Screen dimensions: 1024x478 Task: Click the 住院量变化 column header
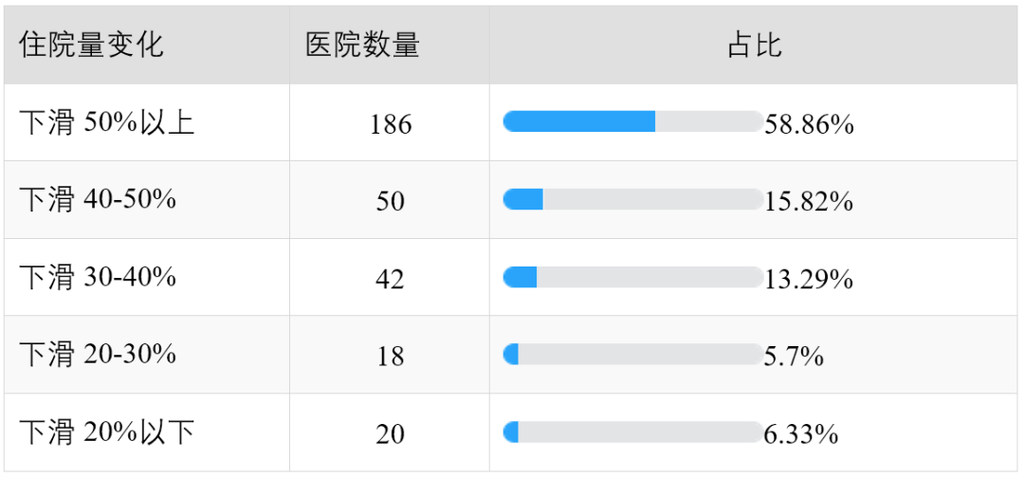(91, 46)
